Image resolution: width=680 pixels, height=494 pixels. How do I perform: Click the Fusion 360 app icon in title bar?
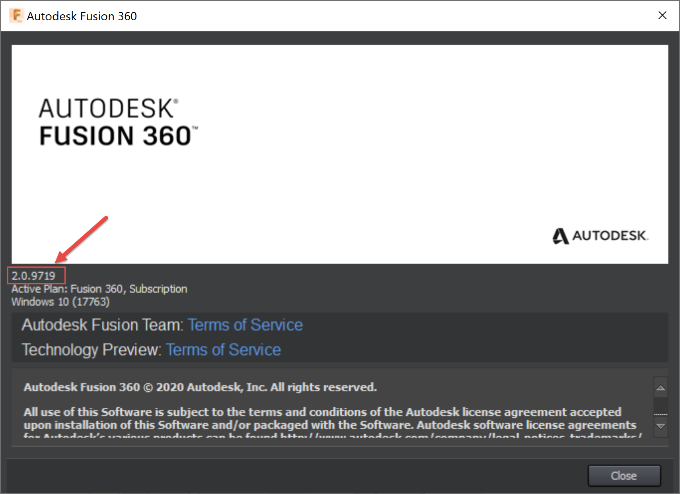[x=16, y=16]
